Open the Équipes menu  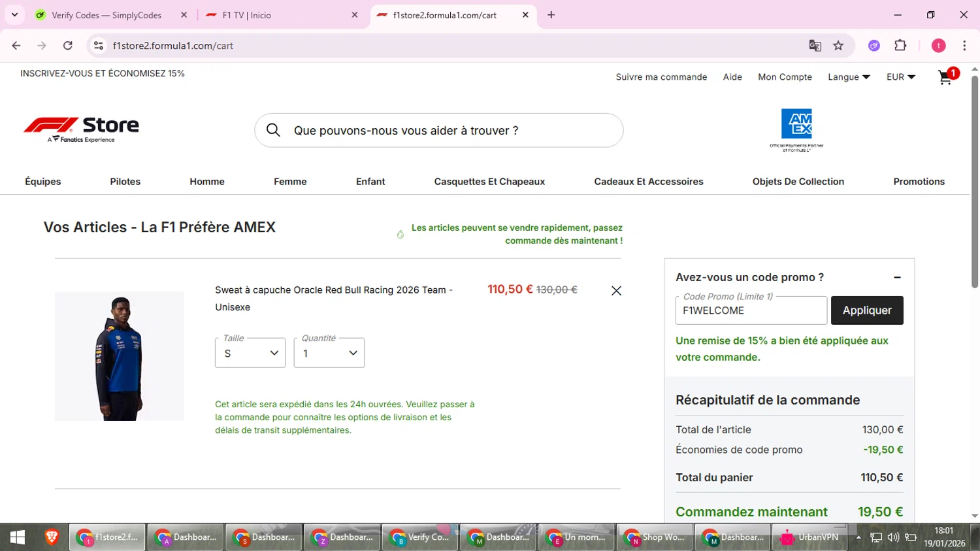click(43, 182)
